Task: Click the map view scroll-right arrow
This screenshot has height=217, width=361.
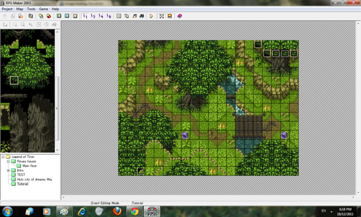Action: [x=353, y=198]
